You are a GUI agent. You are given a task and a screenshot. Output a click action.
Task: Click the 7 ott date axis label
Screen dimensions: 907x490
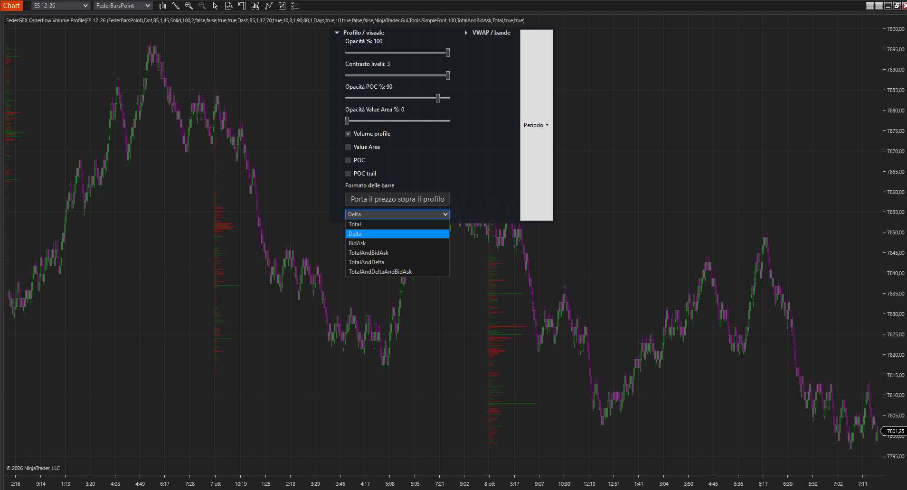click(215, 484)
